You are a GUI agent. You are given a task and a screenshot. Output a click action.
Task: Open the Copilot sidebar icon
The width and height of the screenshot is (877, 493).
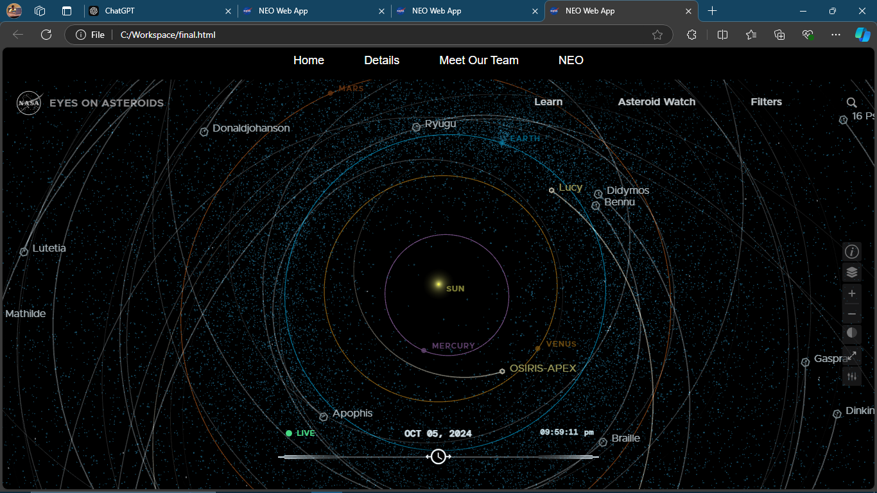pyautogui.click(x=862, y=35)
